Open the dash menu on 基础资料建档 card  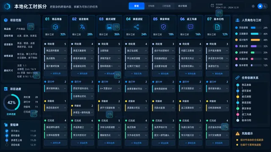pyautogui.click(x=65, y=127)
